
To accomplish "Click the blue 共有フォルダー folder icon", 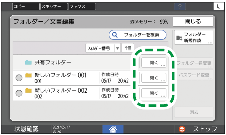I will 28,62.
